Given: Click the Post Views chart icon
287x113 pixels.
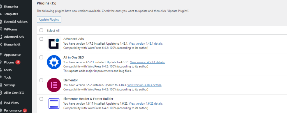Looking at the screenshot, I should click(1, 103).
